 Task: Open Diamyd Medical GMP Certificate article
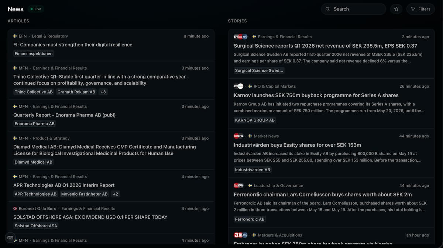[104, 150]
